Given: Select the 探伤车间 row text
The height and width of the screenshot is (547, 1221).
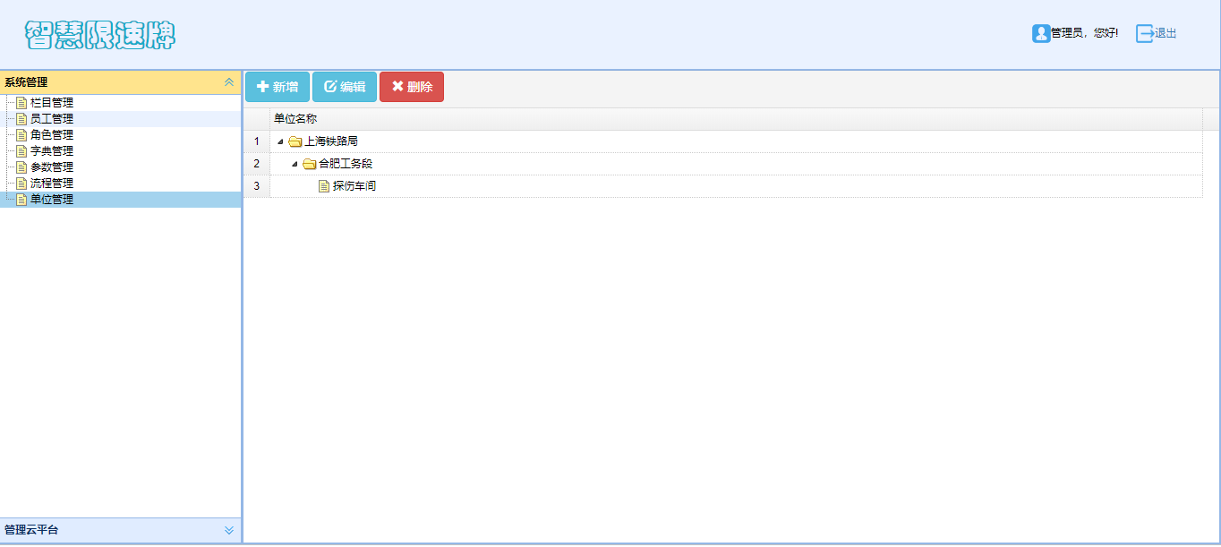Looking at the screenshot, I should (x=354, y=186).
